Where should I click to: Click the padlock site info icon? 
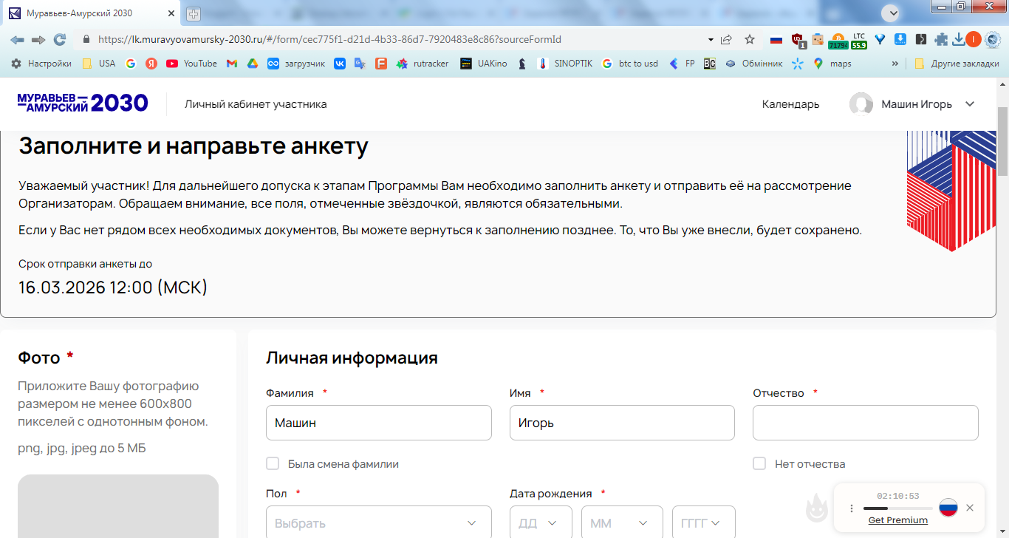[86, 39]
